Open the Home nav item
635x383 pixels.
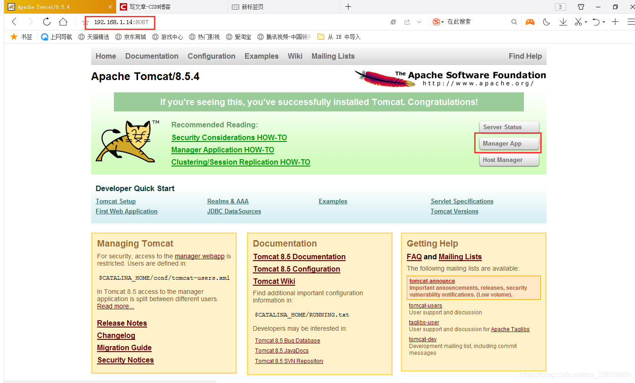pyautogui.click(x=106, y=56)
